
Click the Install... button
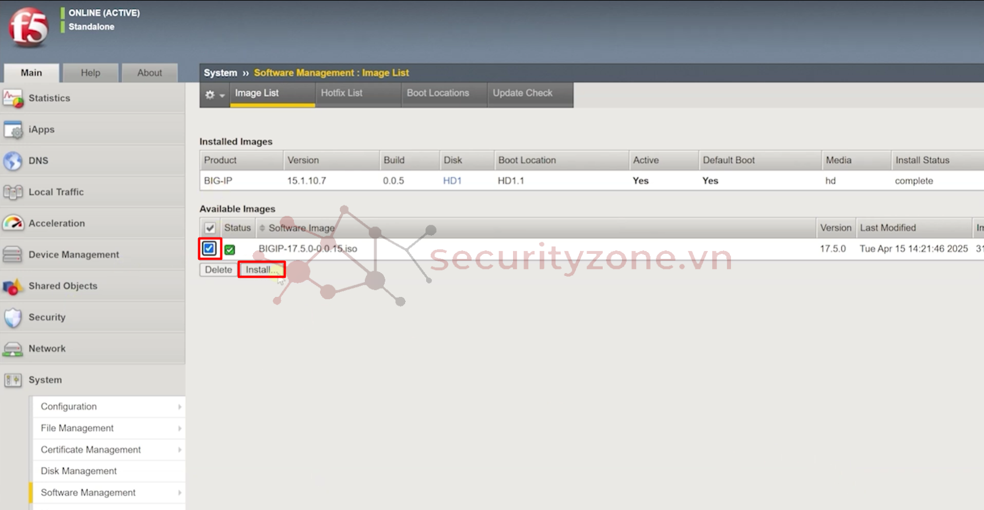coord(262,270)
